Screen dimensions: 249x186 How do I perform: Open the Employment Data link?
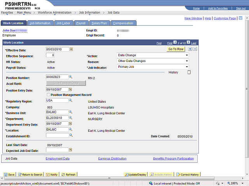pyautogui.click(x=58, y=158)
